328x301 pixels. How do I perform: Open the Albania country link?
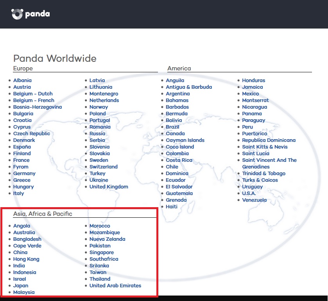22,80
